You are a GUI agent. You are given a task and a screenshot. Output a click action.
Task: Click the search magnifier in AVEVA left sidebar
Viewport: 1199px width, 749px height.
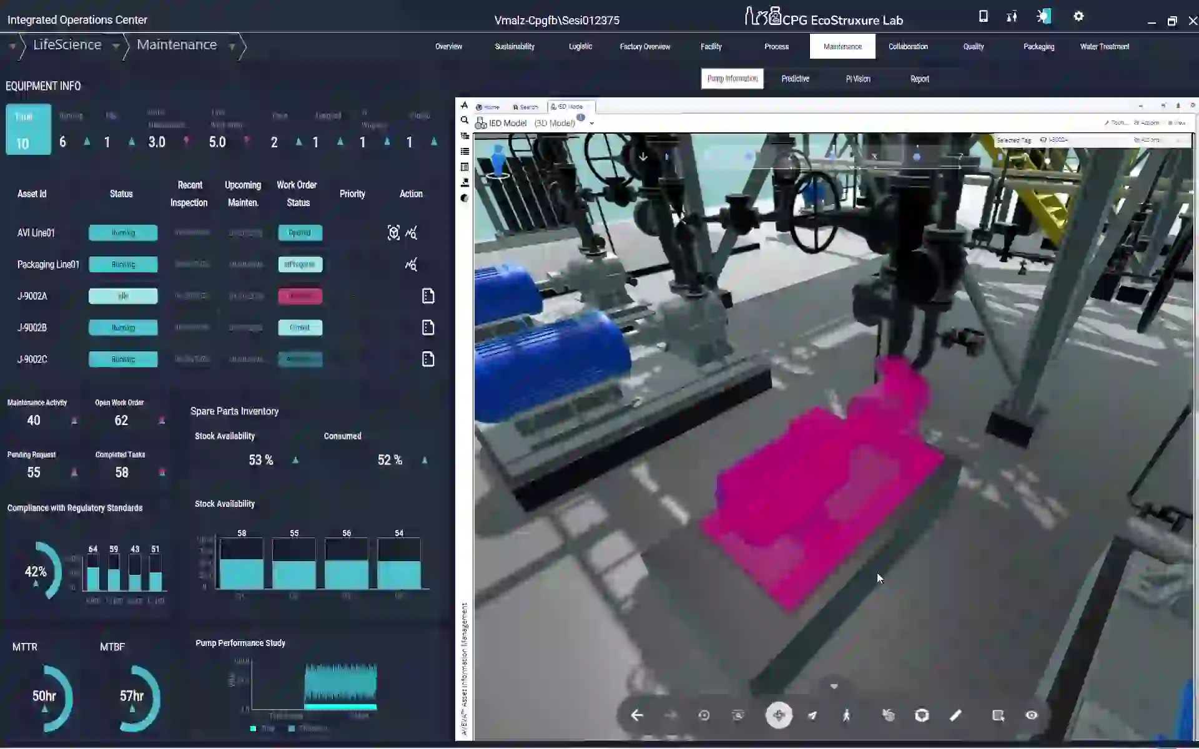pyautogui.click(x=465, y=120)
